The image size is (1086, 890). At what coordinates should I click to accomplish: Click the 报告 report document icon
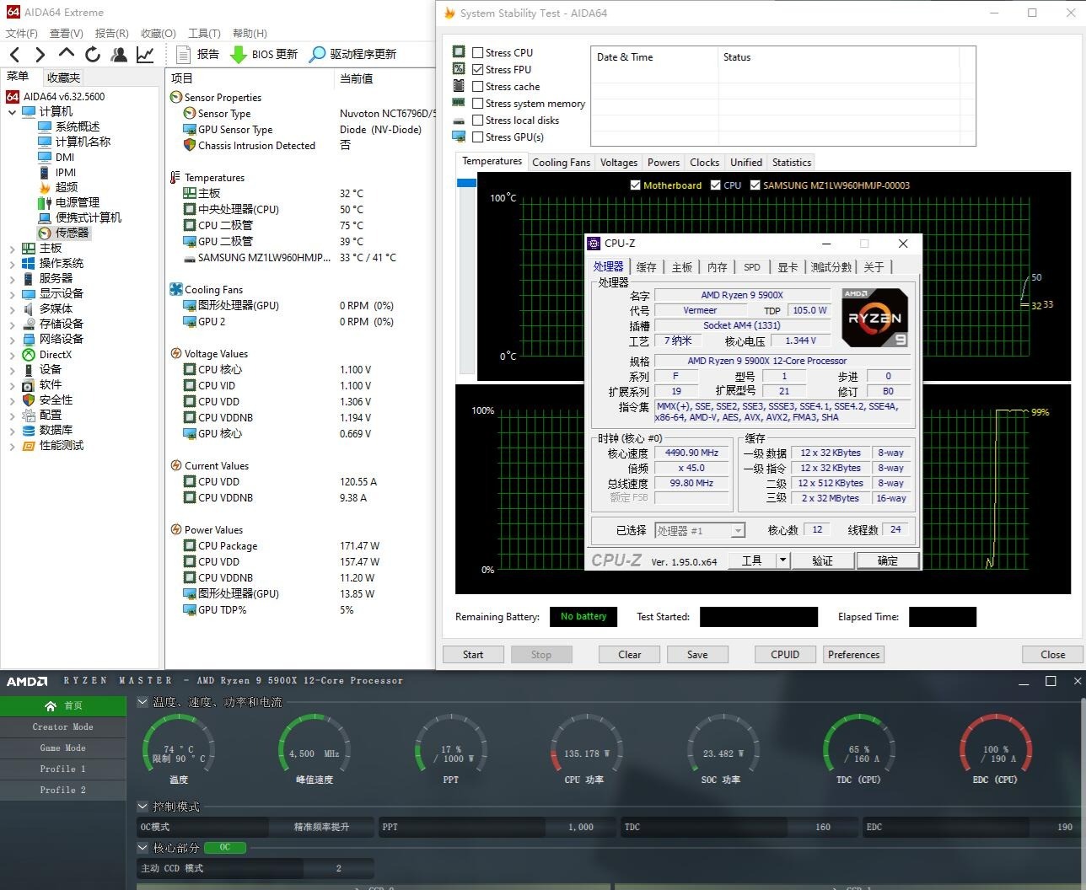184,55
